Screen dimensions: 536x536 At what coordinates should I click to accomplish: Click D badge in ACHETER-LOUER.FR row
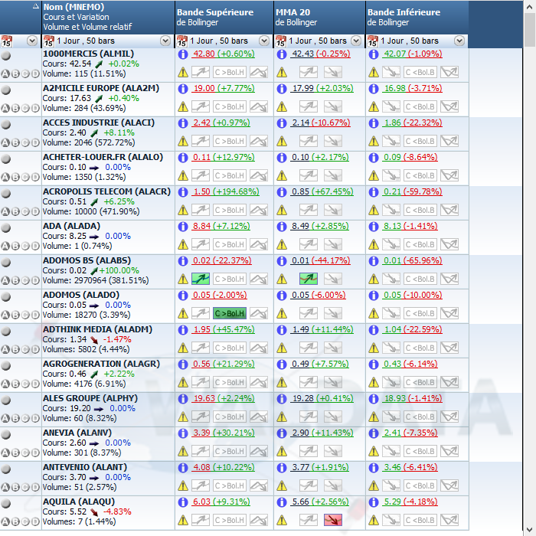coord(35,178)
